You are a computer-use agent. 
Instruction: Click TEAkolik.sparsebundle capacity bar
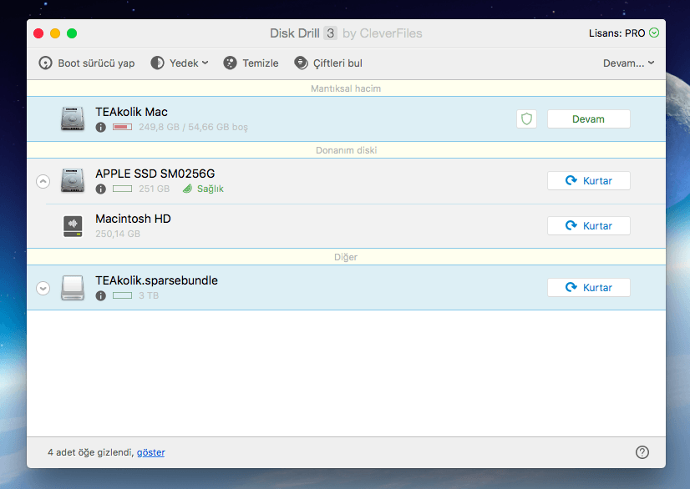click(122, 295)
